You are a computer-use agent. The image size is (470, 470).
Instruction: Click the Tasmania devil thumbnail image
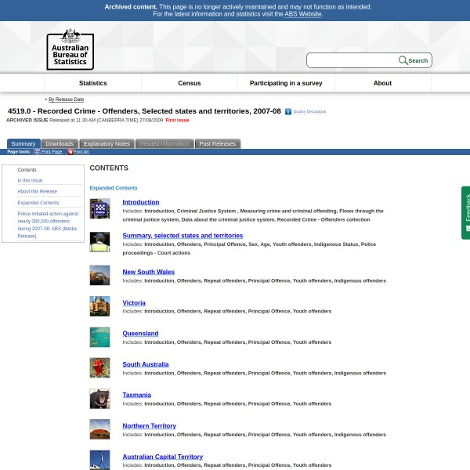coord(99,398)
